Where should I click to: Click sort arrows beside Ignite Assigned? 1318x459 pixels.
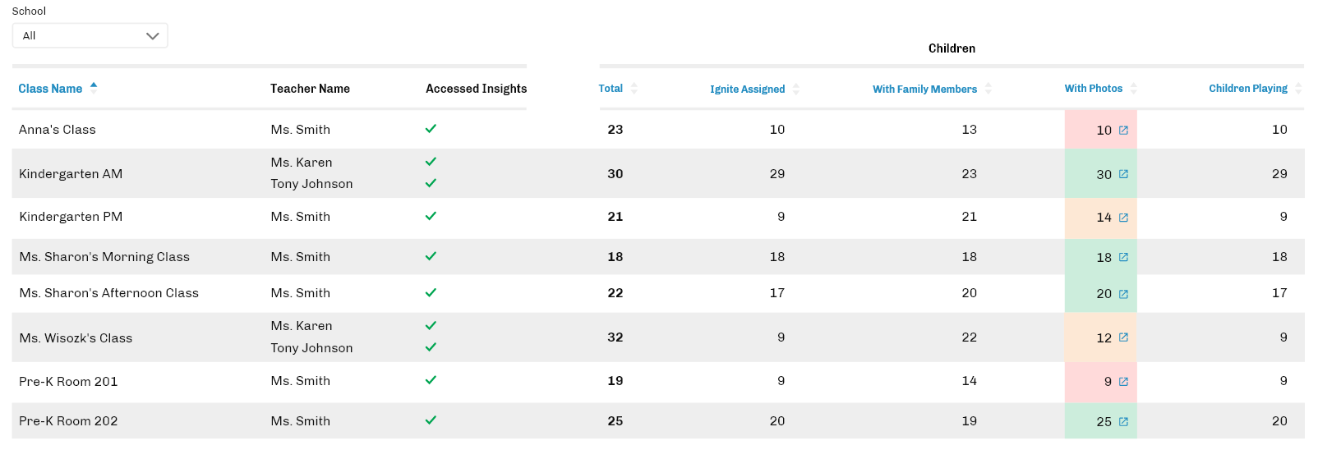(795, 89)
